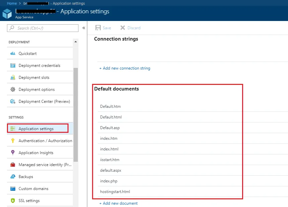Open Managed service identity
This screenshot has height=207, width=288.
(40, 164)
